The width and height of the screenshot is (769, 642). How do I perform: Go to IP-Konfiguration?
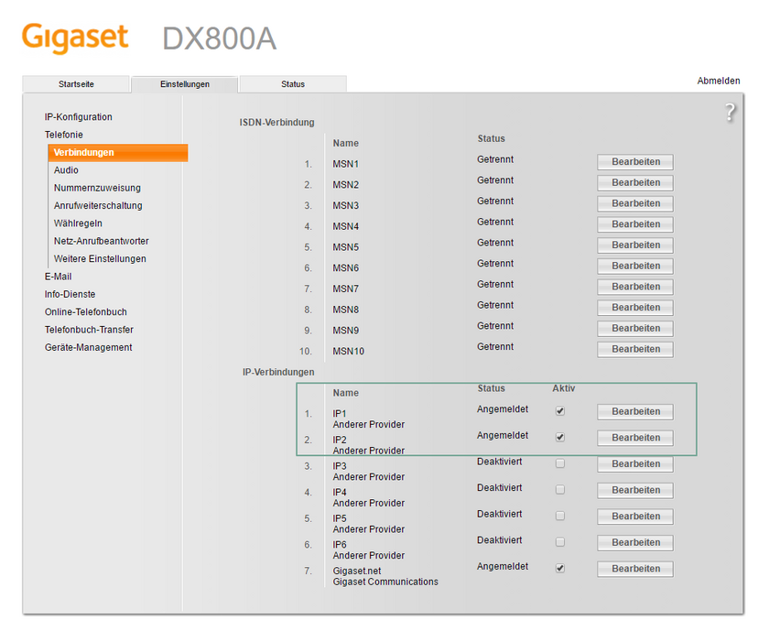[x=80, y=116]
